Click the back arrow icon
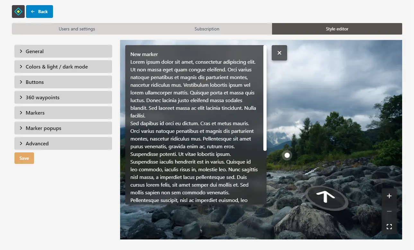Image resolution: width=414 pixels, height=250 pixels. click(32, 11)
